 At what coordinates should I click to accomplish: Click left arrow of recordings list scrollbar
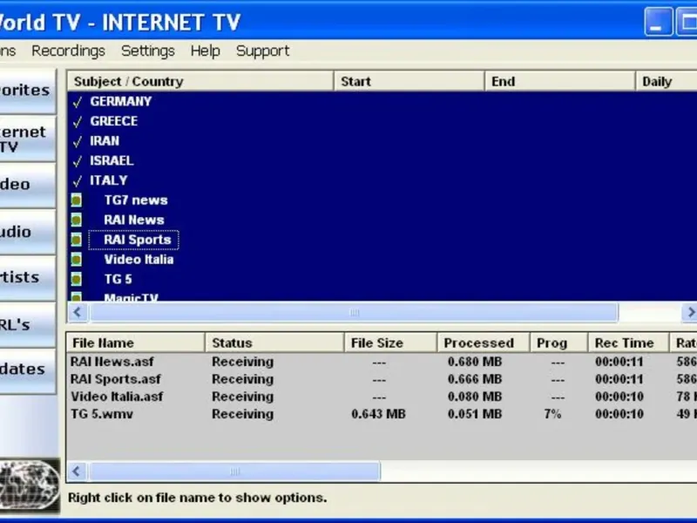(78, 472)
